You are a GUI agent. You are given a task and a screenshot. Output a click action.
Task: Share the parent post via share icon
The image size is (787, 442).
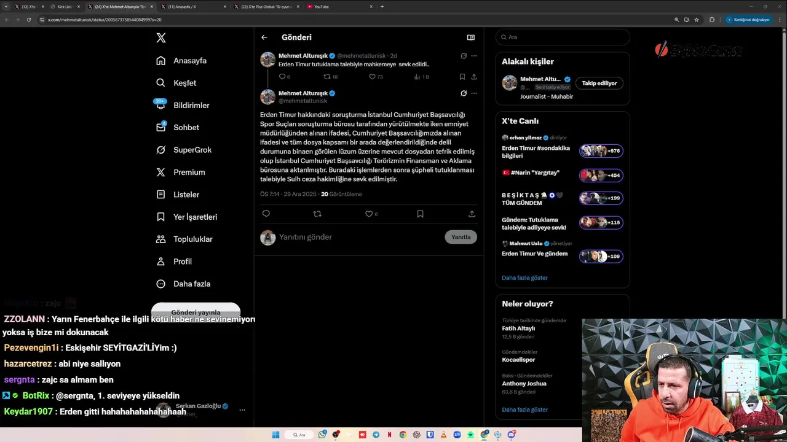473,77
